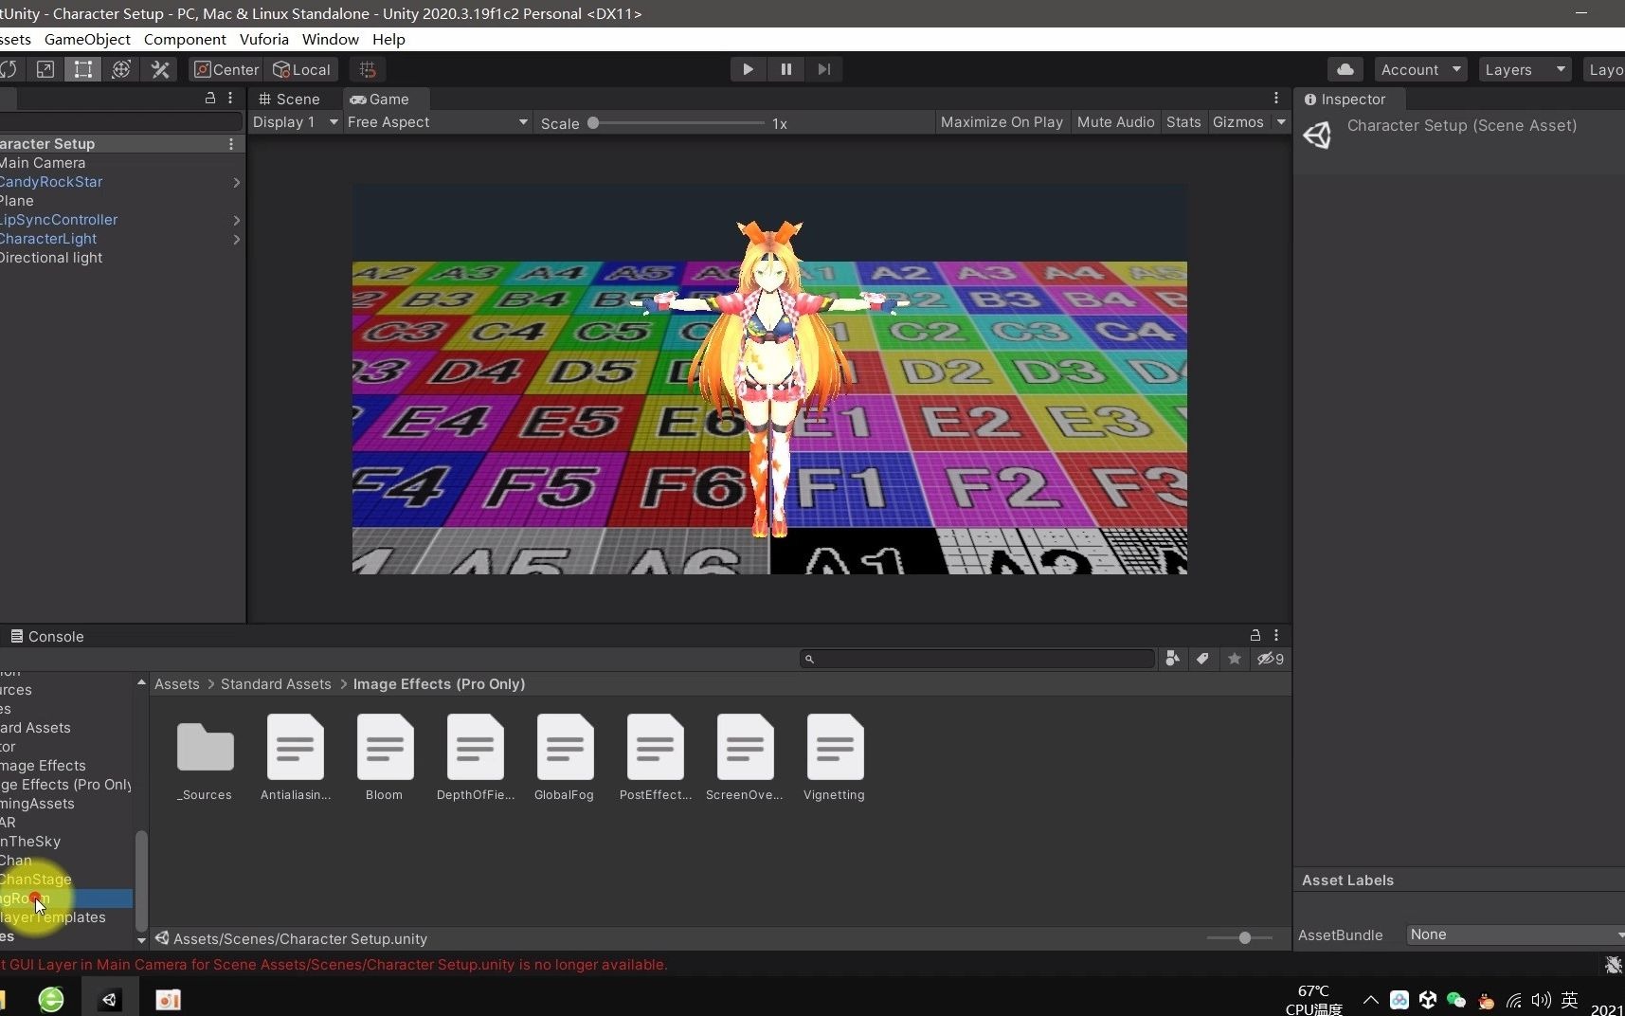
Task: Open Vuforia menu
Action: click(x=264, y=39)
